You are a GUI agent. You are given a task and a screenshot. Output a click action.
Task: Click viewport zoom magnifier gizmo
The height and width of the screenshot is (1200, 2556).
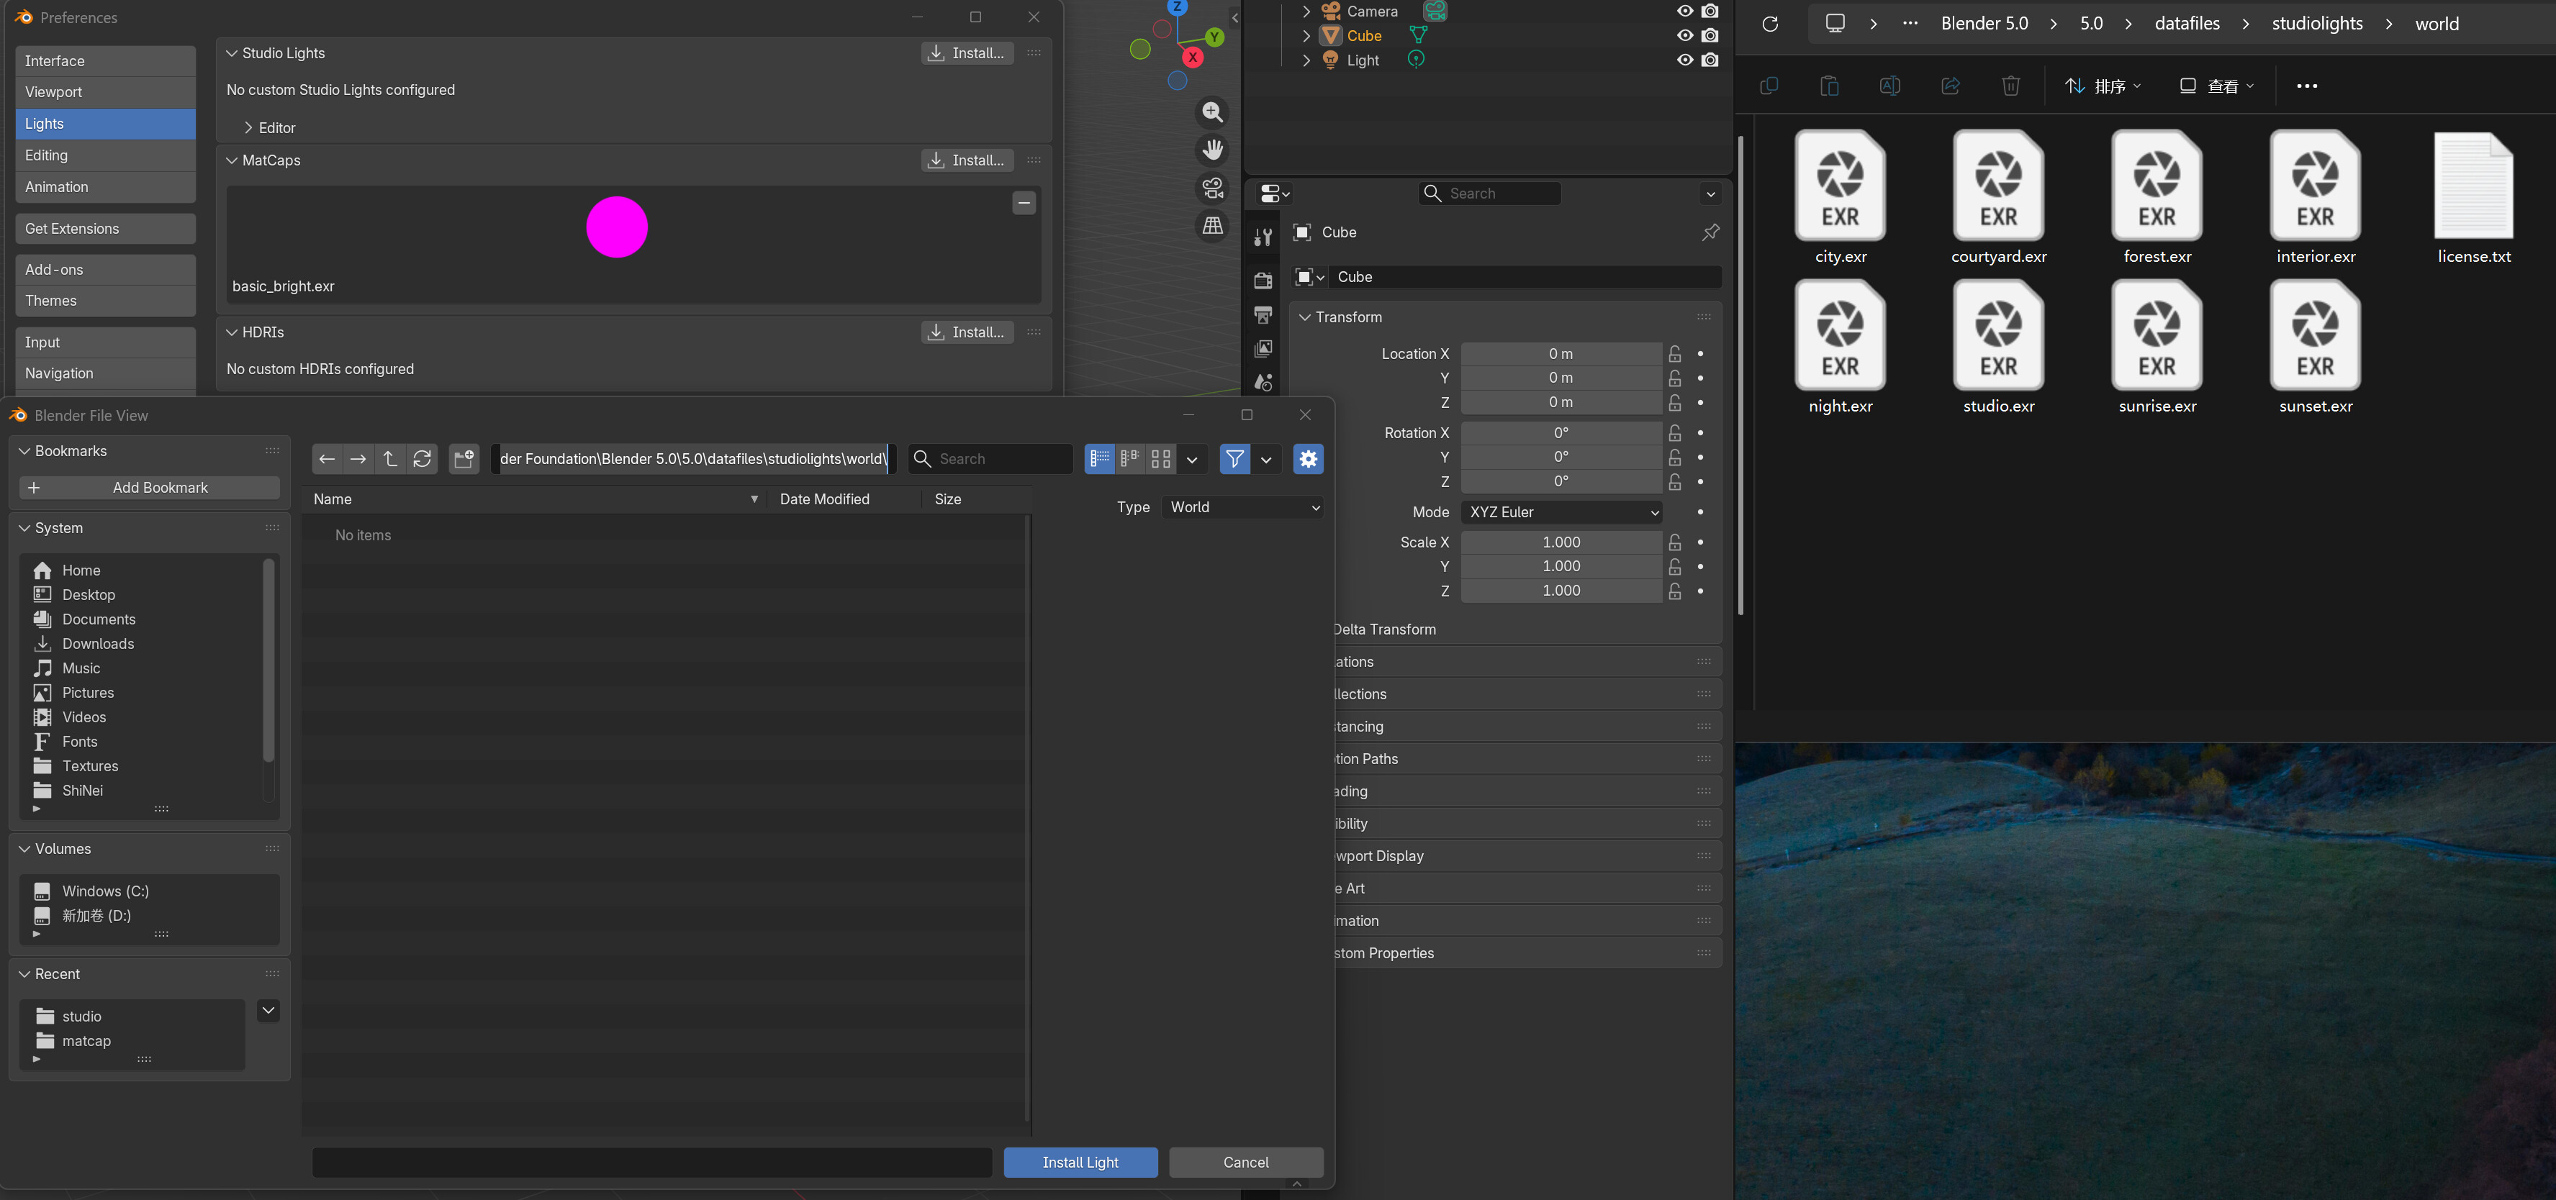1213,112
